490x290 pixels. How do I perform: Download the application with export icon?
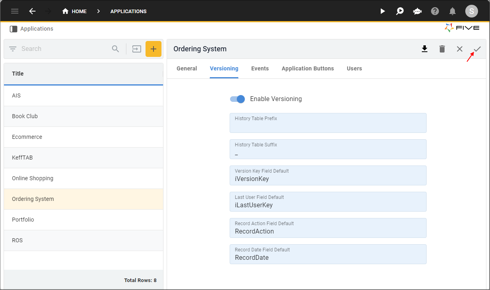click(x=425, y=49)
